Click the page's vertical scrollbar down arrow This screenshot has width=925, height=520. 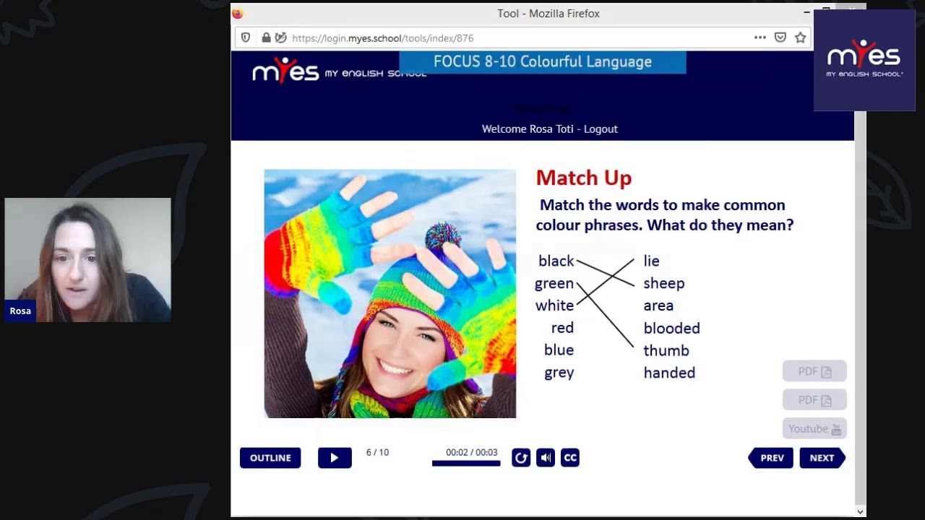[x=860, y=511]
